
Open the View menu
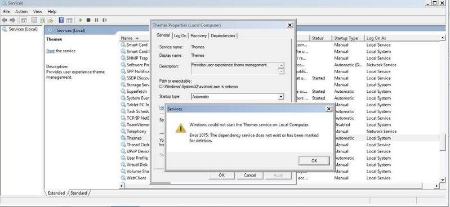click(38, 11)
